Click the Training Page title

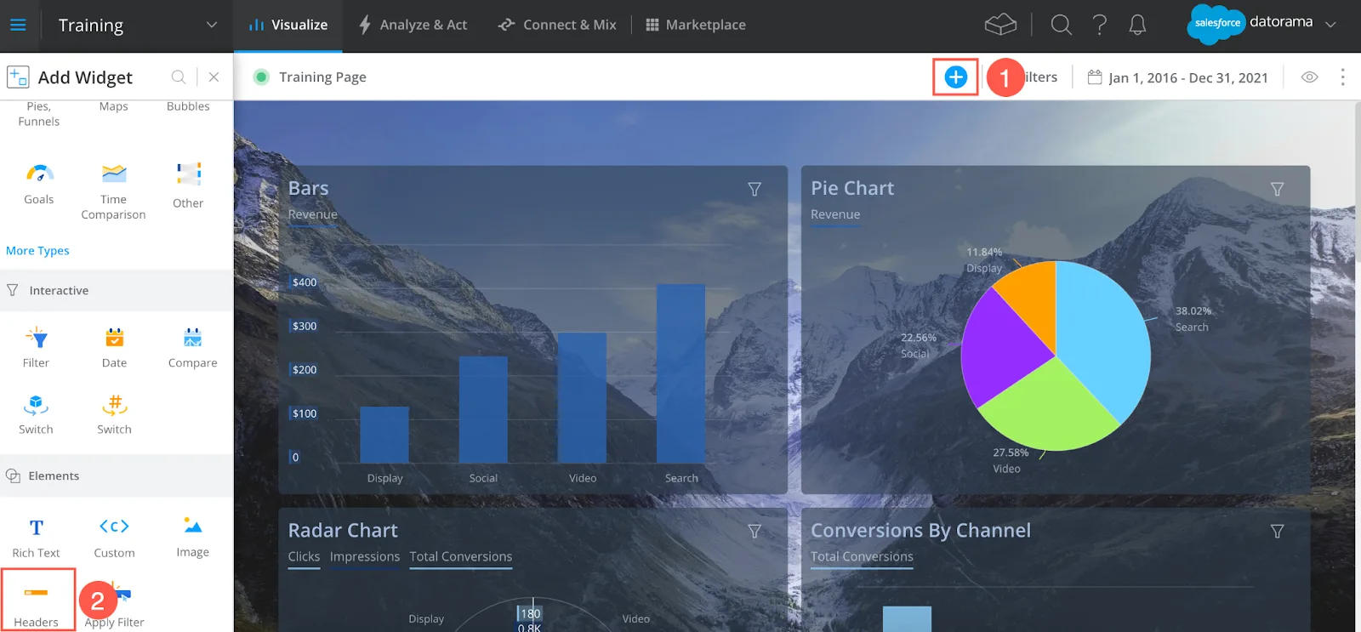(x=322, y=77)
